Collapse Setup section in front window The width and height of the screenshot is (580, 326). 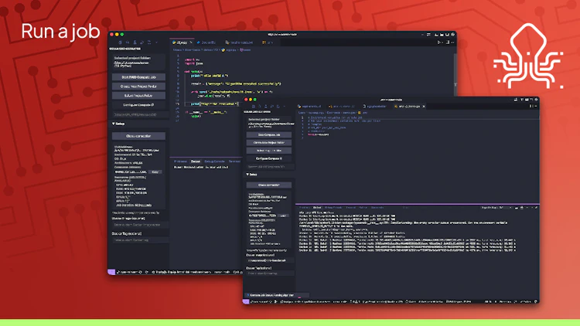tap(252, 175)
